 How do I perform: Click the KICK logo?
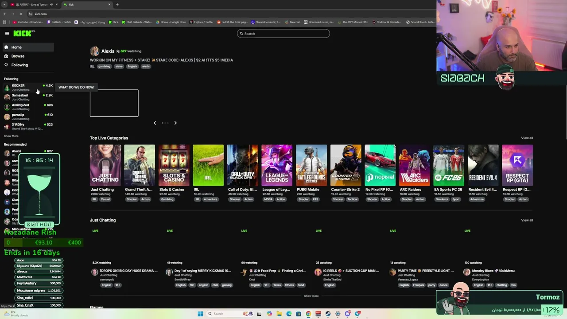point(24,34)
